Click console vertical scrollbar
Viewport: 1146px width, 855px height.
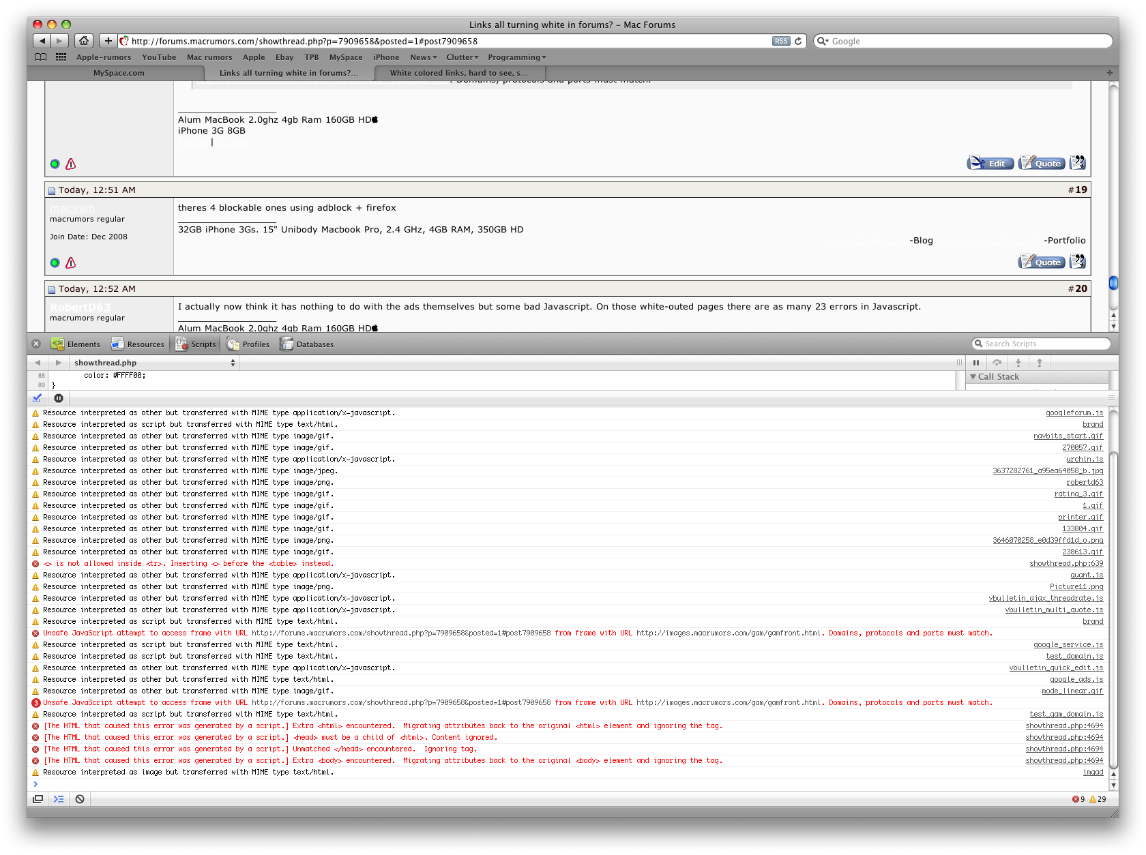pyautogui.click(x=1113, y=610)
